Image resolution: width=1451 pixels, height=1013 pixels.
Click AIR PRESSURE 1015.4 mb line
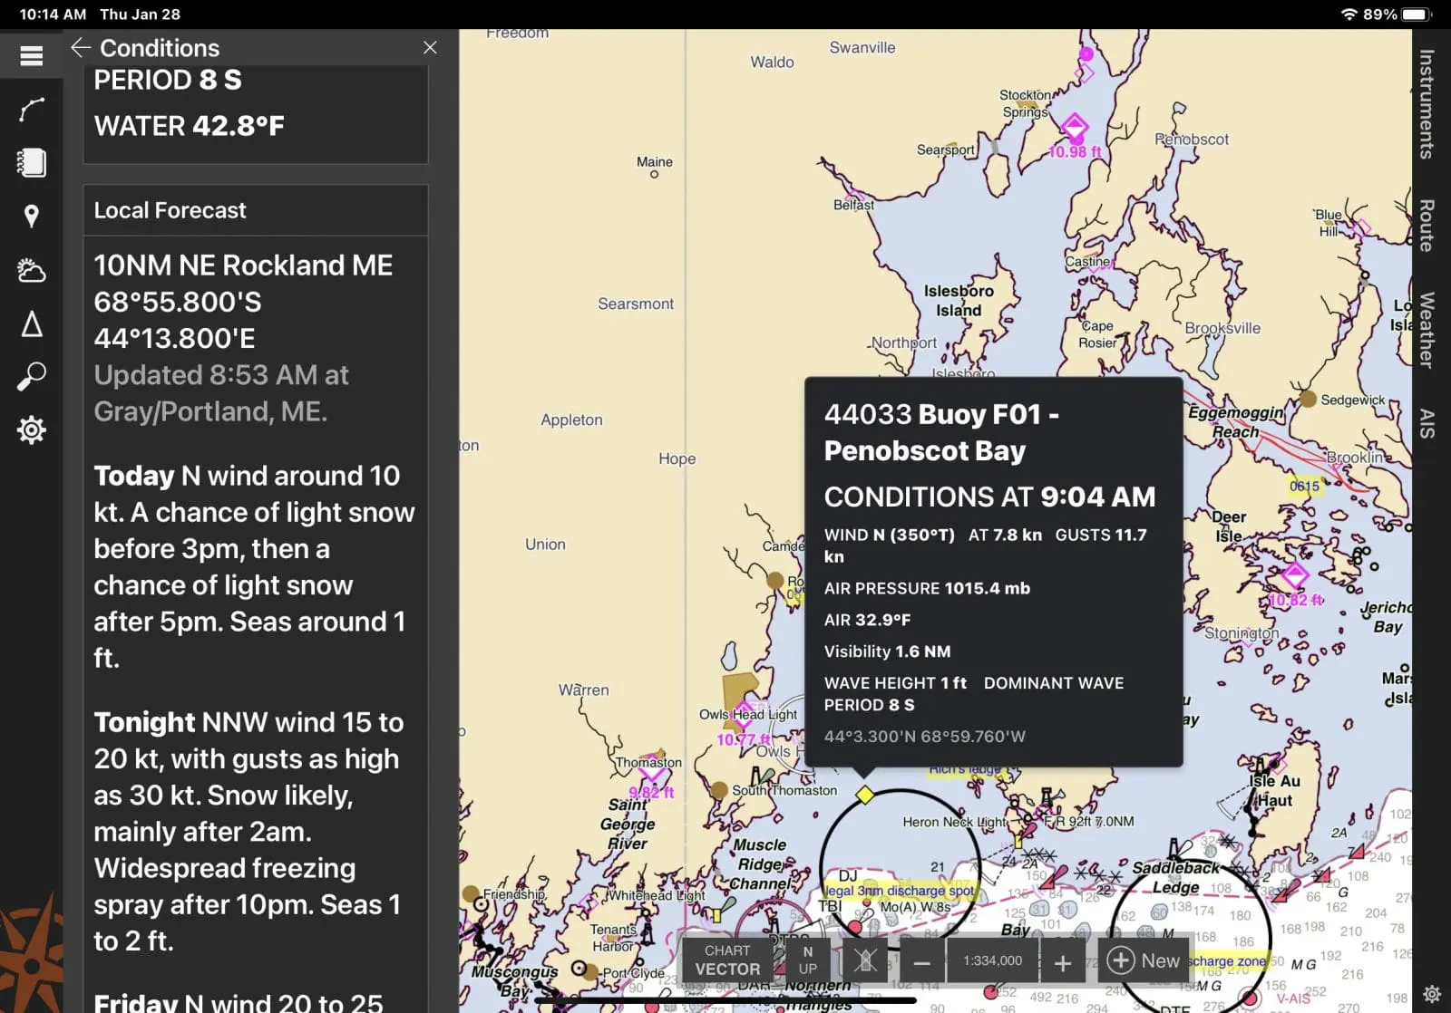[927, 588]
